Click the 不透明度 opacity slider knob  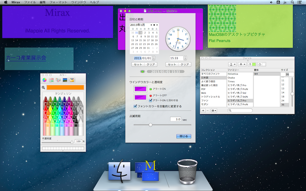click(x=72, y=142)
